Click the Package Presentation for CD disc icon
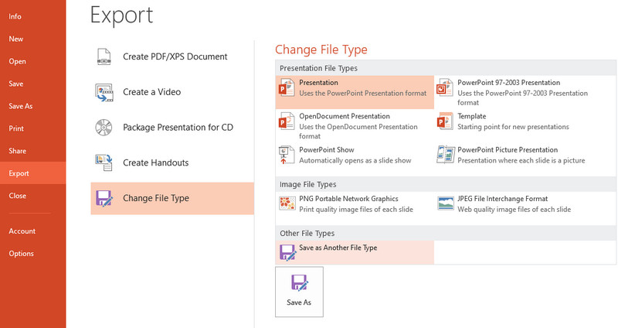This screenshot has height=328, width=618. pos(104,128)
